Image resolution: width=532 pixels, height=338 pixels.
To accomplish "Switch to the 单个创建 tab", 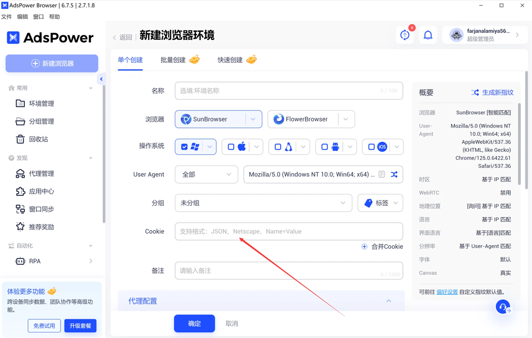I will coord(130,60).
